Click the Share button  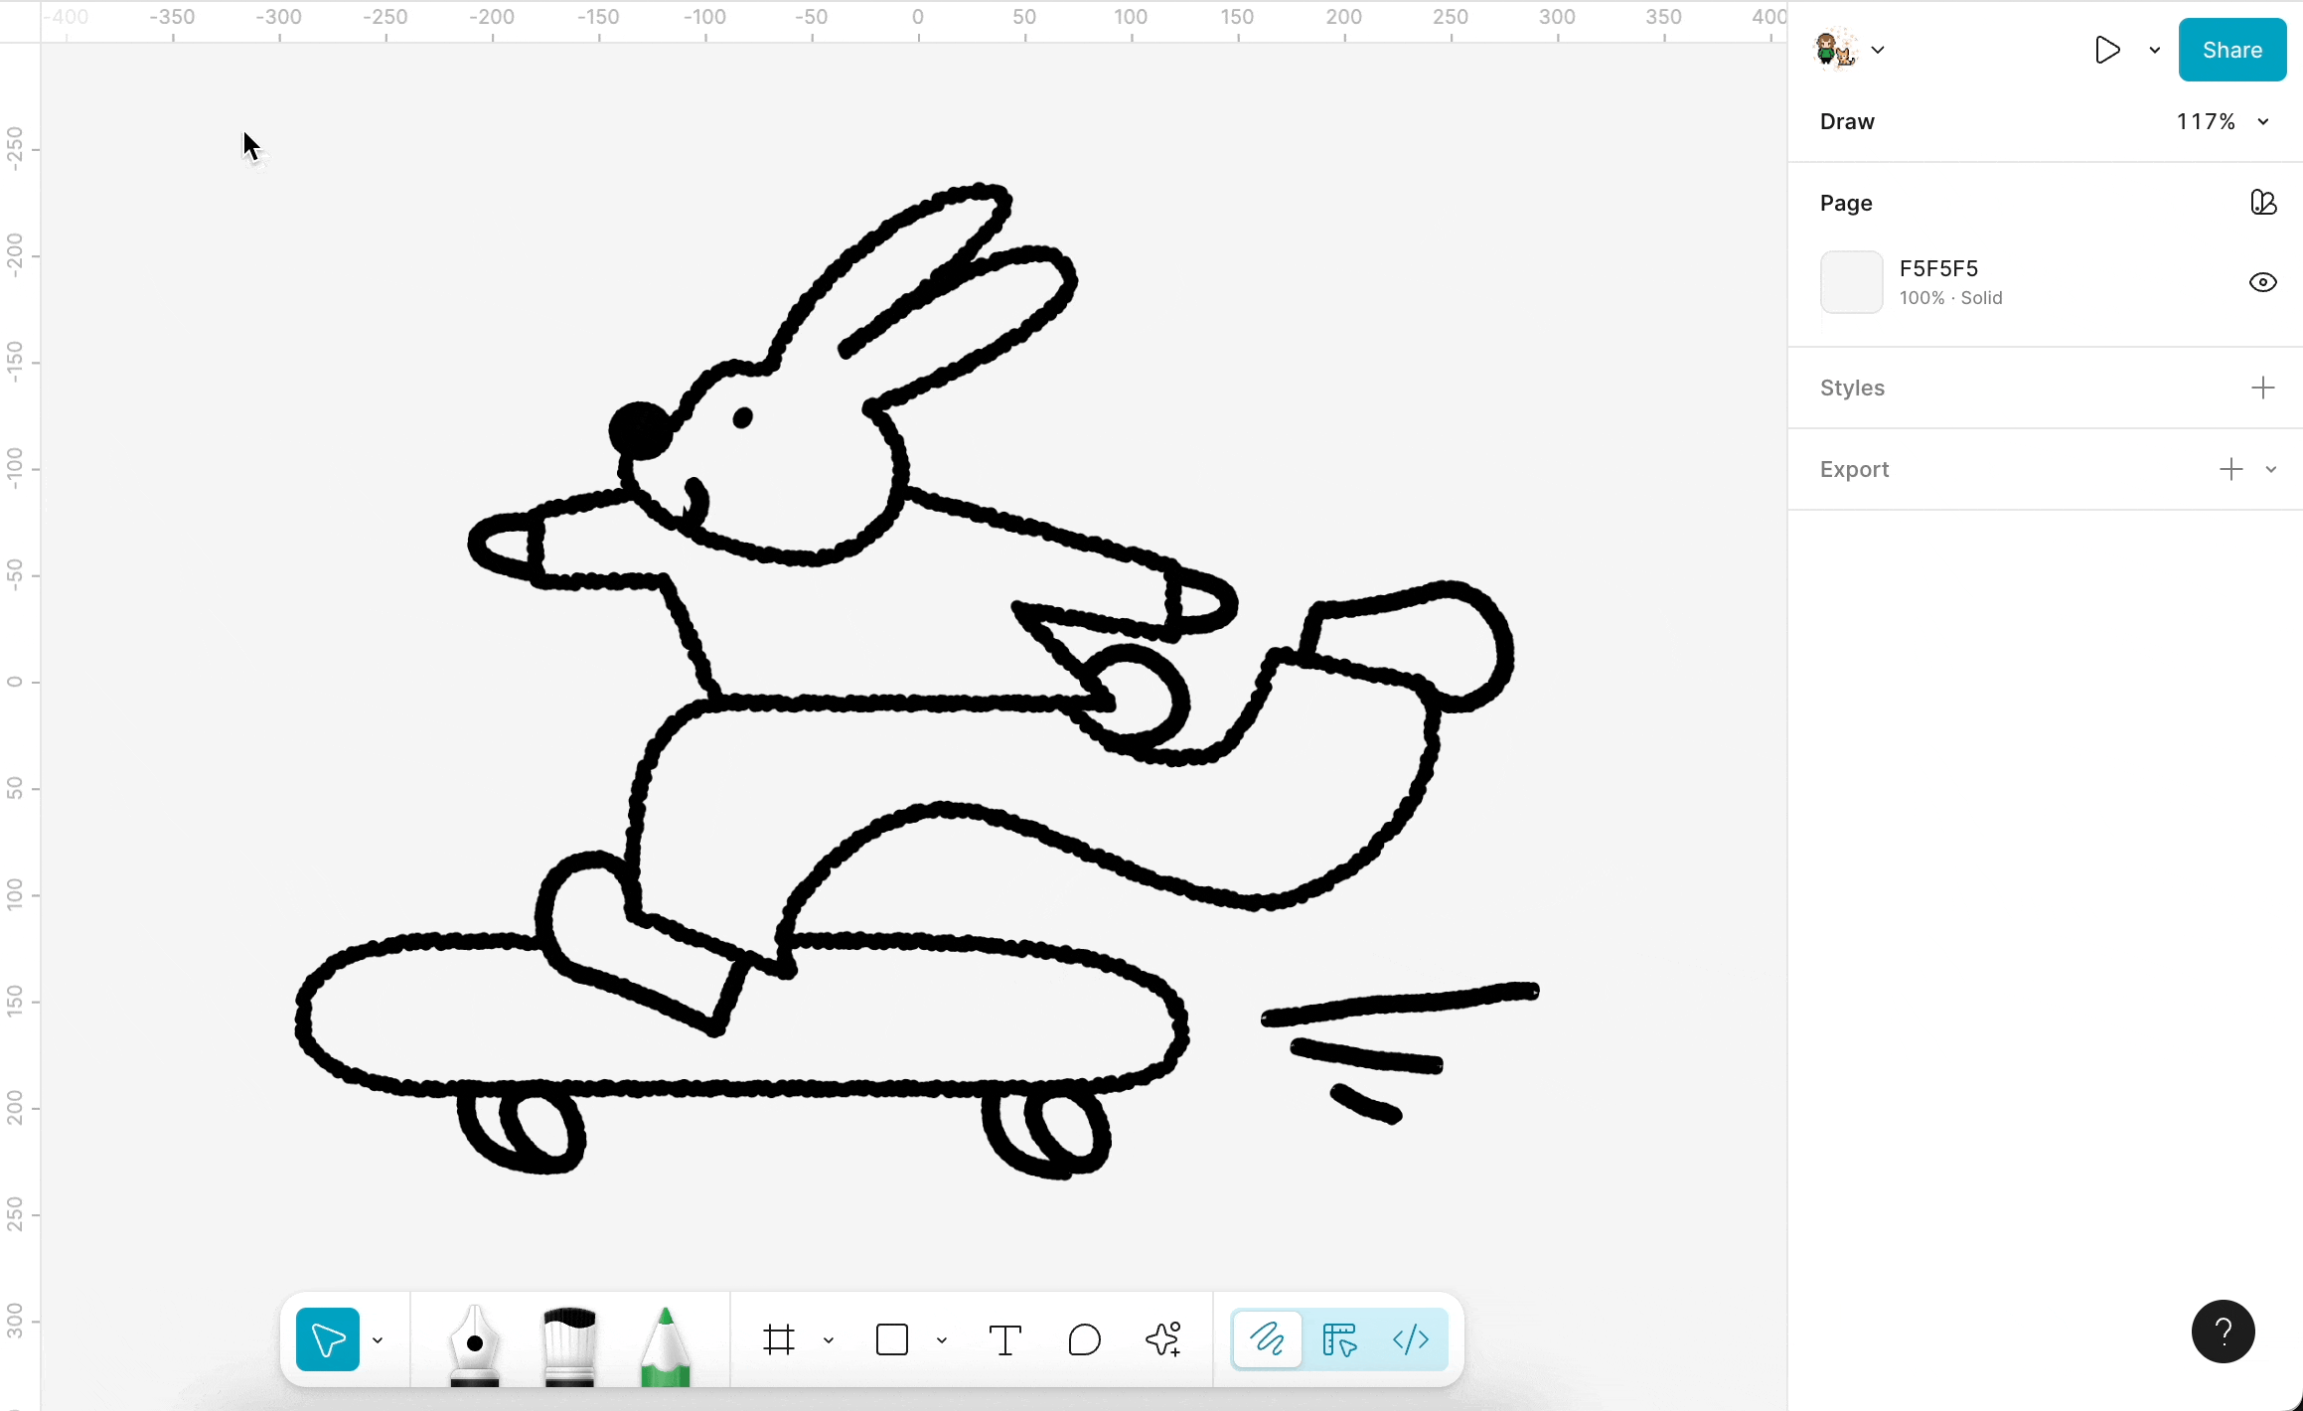click(2230, 50)
